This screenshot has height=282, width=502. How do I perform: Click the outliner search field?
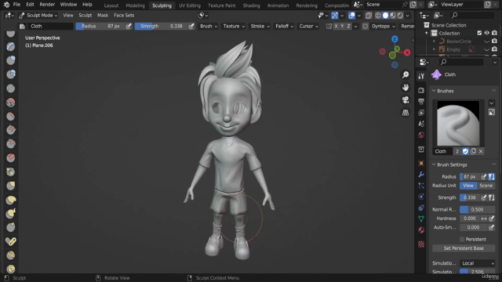(x=472, y=15)
